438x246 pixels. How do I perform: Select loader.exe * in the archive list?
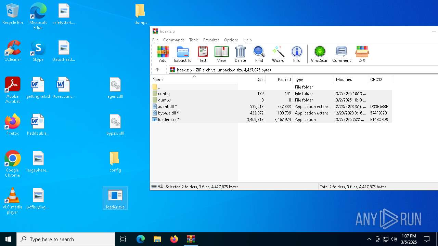click(271, 120)
